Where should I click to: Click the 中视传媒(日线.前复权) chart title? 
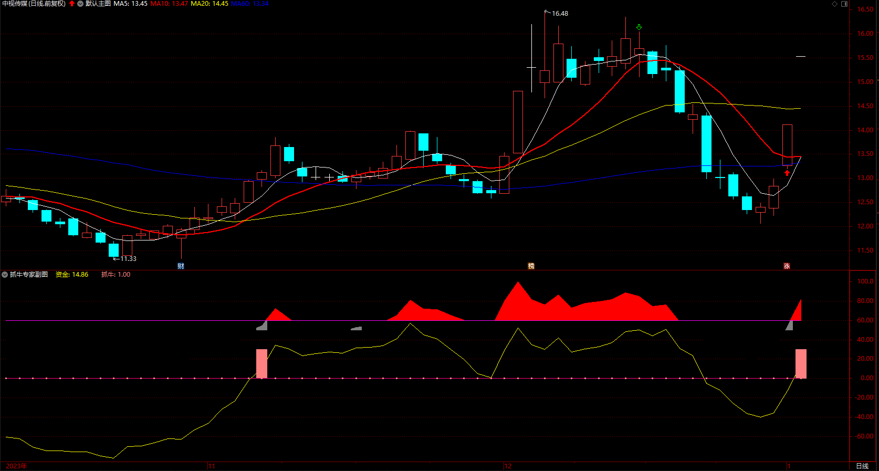[34, 4]
